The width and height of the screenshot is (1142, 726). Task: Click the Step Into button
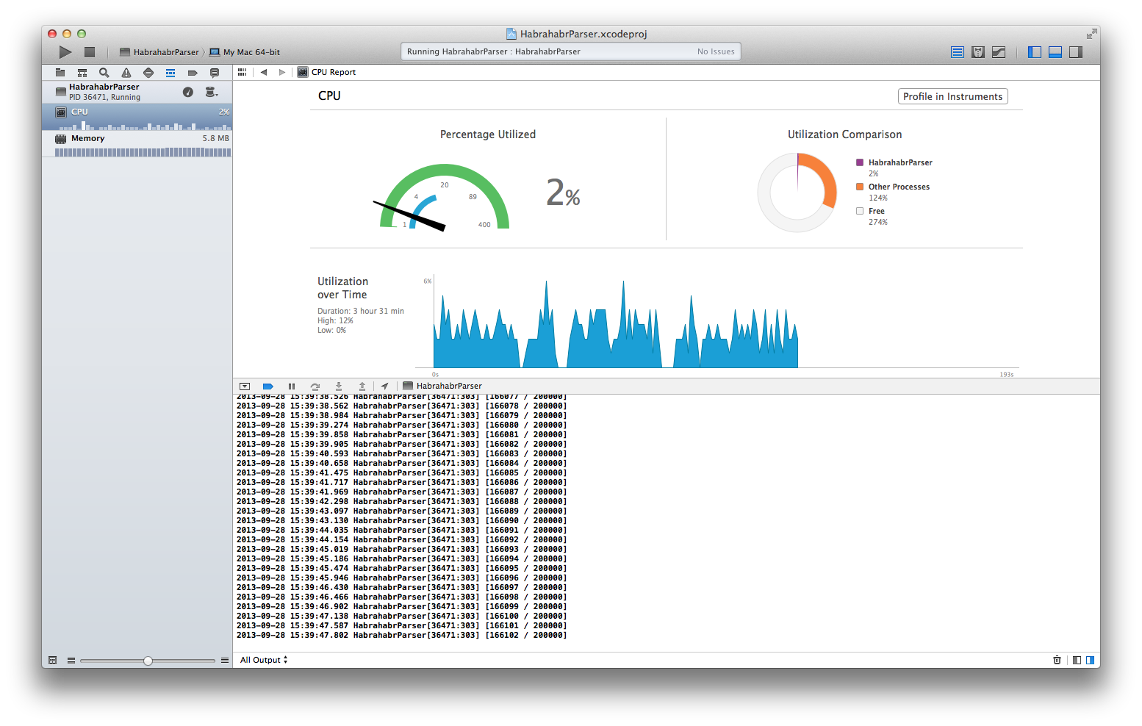339,387
